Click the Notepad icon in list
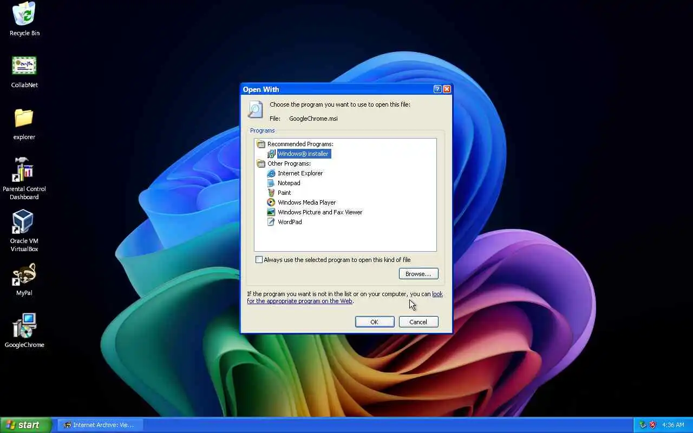 coord(271,183)
